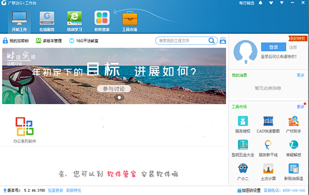This screenshot has height=195, width=309.
Task: Open the 广材助手 tool
Action: [x=294, y=125]
